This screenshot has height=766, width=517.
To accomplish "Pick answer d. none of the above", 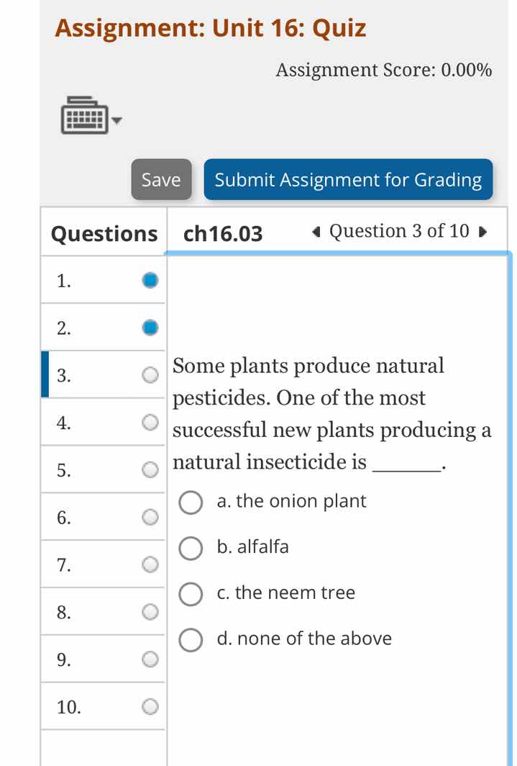I will click(x=191, y=639).
